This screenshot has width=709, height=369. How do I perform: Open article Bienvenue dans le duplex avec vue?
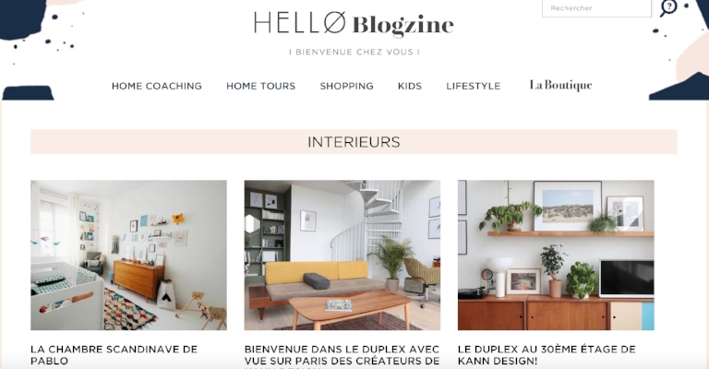click(x=342, y=356)
